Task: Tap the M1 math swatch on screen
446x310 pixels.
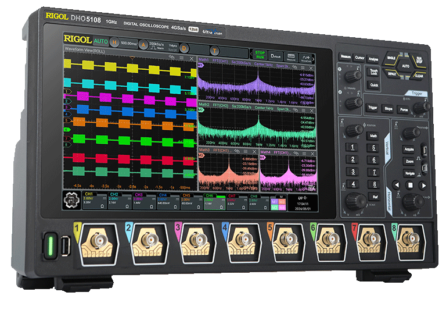Action: pyautogui.click(x=274, y=201)
